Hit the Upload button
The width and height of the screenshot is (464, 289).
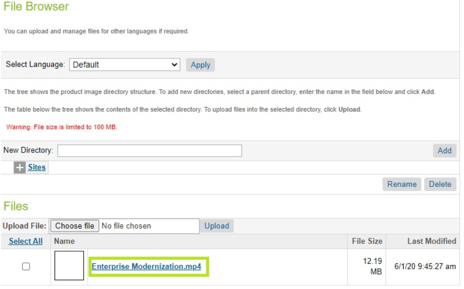click(x=217, y=226)
